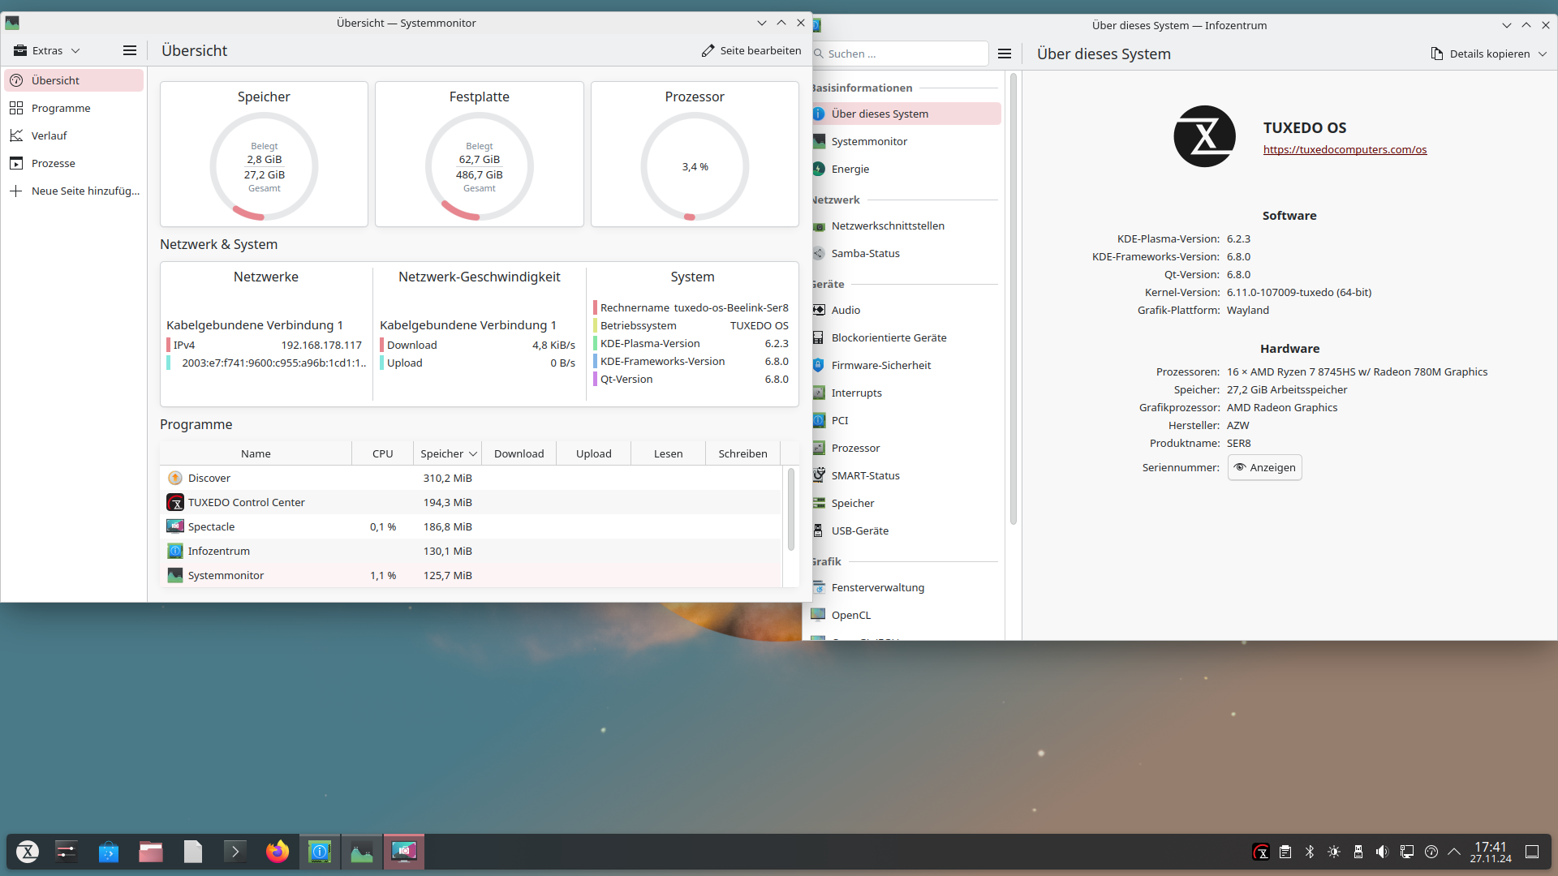This screenshot has height=876, width=1558.
Task: Go to Verlauf page
Action: (74, 135)
